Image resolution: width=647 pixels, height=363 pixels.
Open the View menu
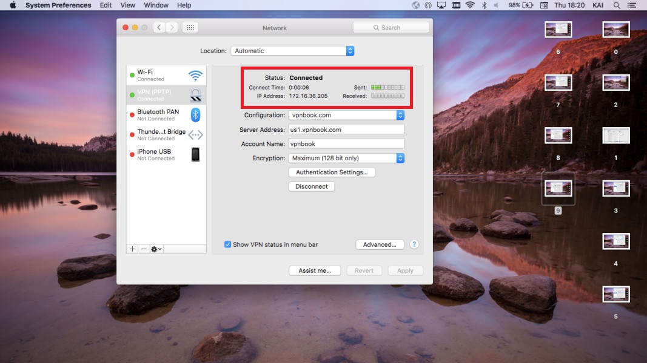(128, 5)
